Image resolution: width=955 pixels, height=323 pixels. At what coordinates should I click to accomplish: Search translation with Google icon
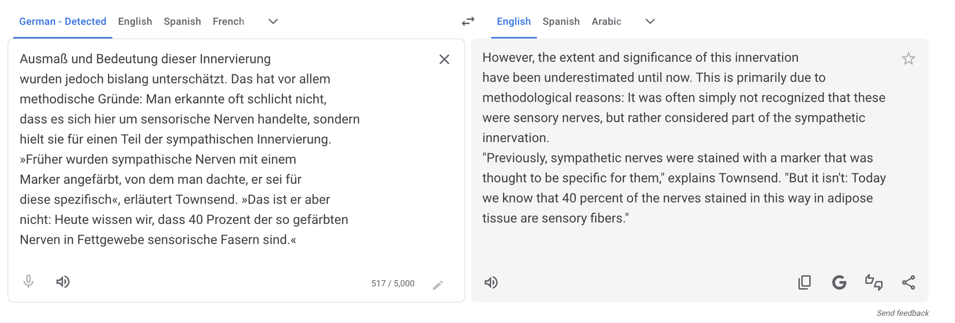839,283
